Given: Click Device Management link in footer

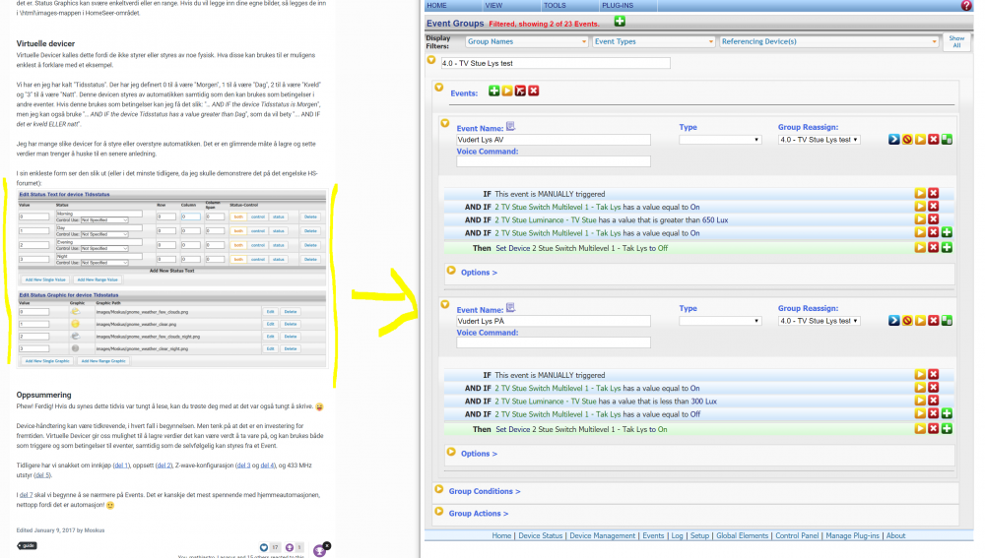Looking at the screenshot, I should [602, 536].
